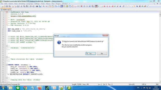Click the Start Recording macro icon
Viewport: 161px width, 90px height.
82,6
